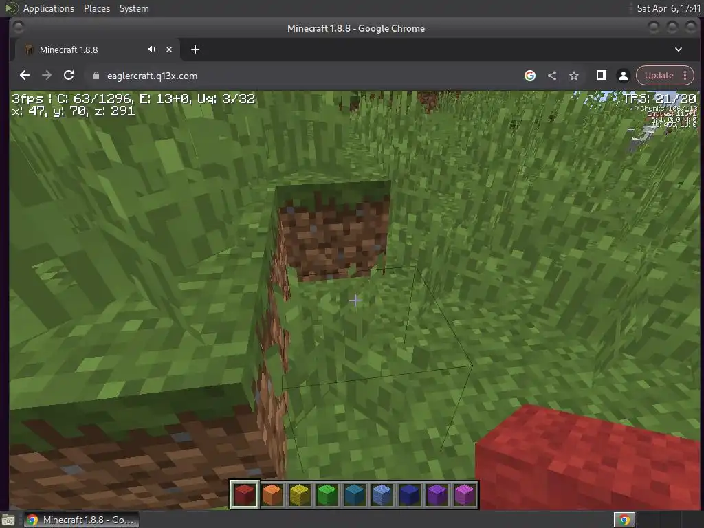Click the clock showing Sat Apr 6
This screenshot has width=704, height=528.
(x=668, y=8)
